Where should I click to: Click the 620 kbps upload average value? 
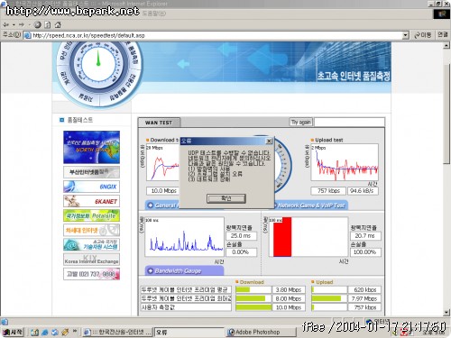tap(364, 289)
